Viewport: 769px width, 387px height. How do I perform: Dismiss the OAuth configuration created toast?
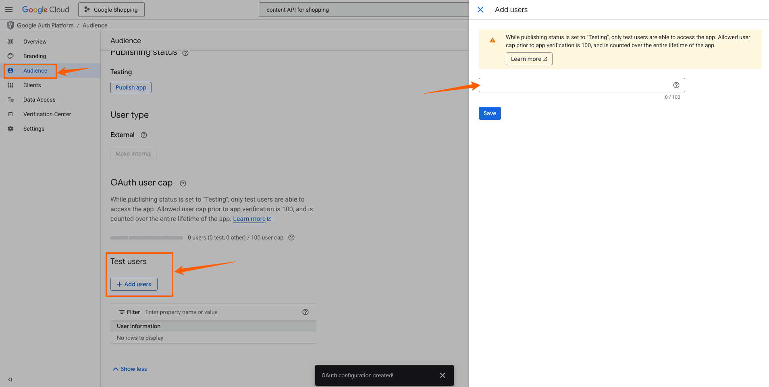[x=442, y=375]
